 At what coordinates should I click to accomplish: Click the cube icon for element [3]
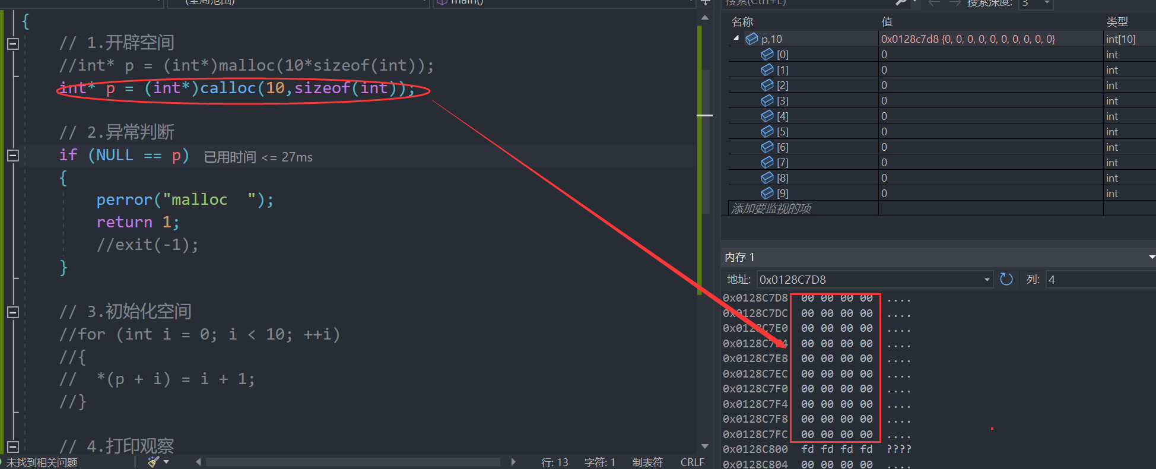pos(767,100)
